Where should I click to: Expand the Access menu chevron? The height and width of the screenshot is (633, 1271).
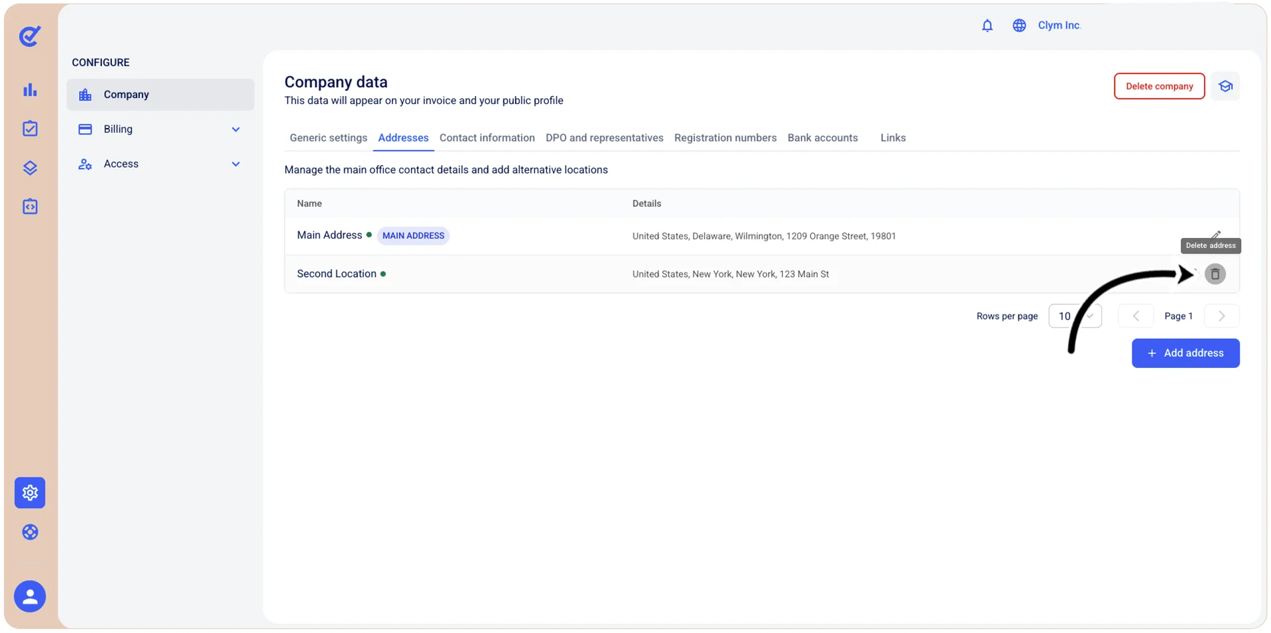pos(235,164)
